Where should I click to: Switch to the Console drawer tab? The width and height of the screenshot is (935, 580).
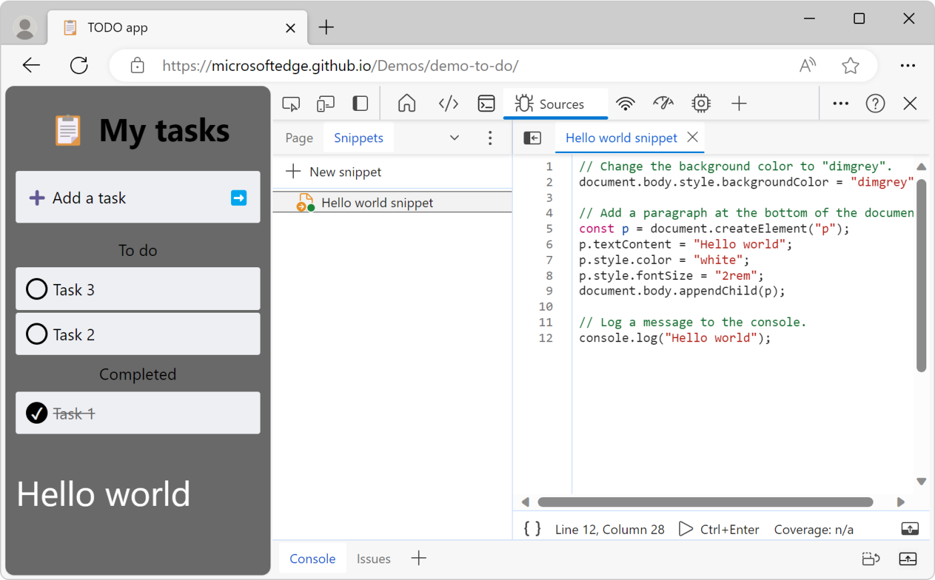tap(313, 558)
